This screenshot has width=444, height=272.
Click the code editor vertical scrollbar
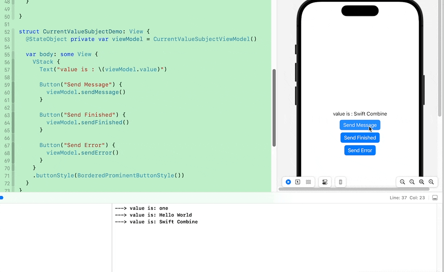[x=274, y=108]
